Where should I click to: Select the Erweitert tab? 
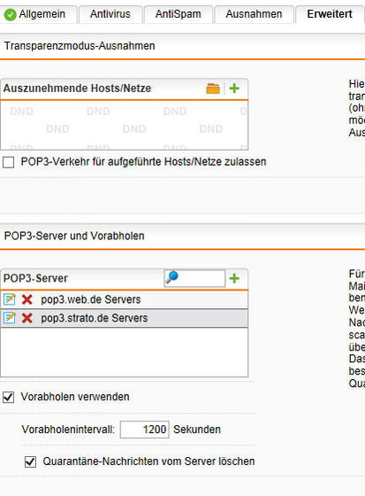(x=330, y=14)
